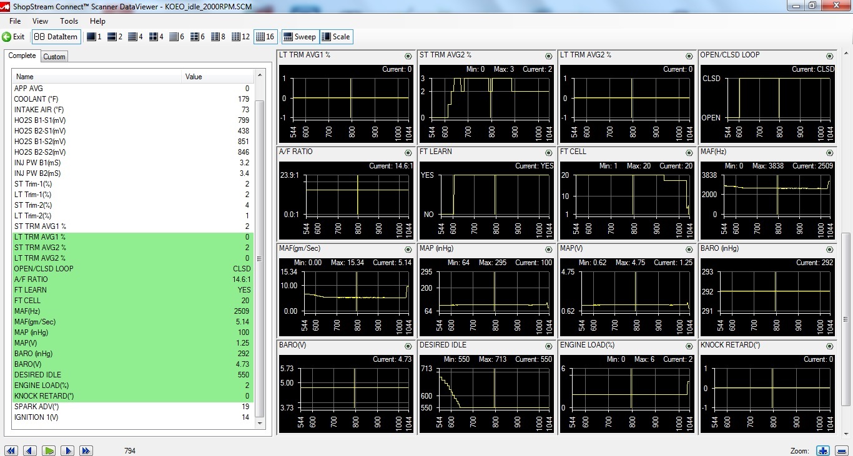Select the IGNITION 1(V) row

(132, 417)
